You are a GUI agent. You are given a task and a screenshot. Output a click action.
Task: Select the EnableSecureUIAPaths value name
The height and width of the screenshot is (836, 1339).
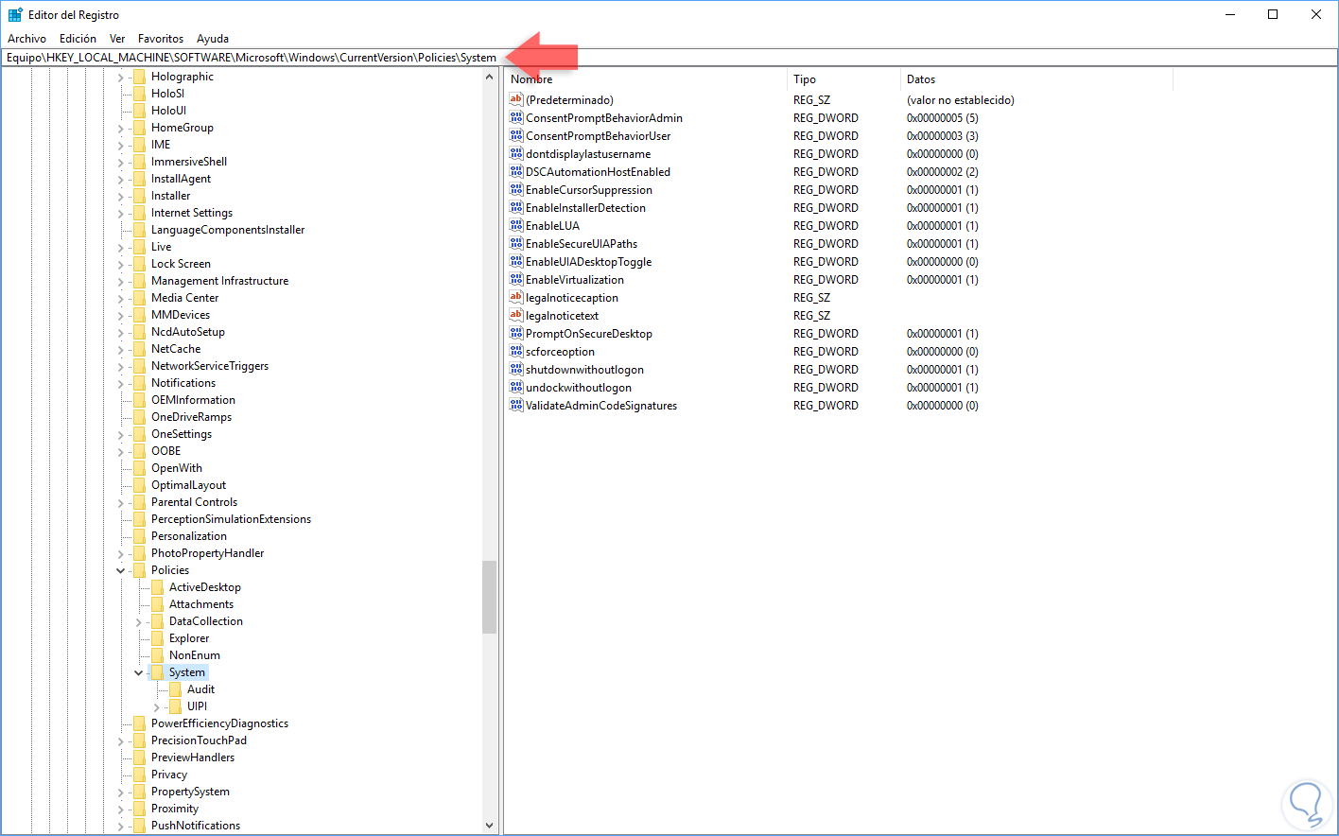pos(582,244)
